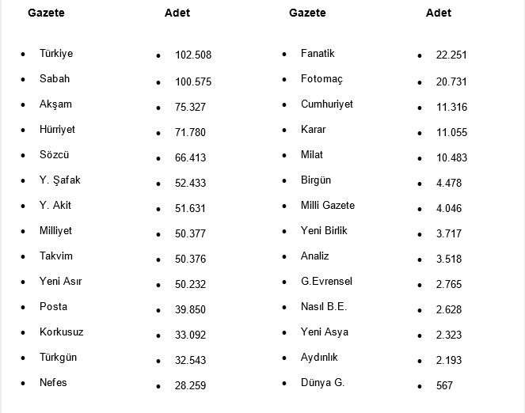
Task: Click the number 28.259
Action: (191, 385)
